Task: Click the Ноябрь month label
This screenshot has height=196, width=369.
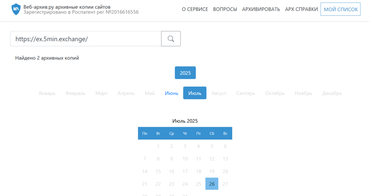Action: [x=303, y=93]
